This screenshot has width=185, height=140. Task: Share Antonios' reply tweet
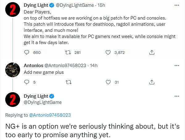pos(151,82)
